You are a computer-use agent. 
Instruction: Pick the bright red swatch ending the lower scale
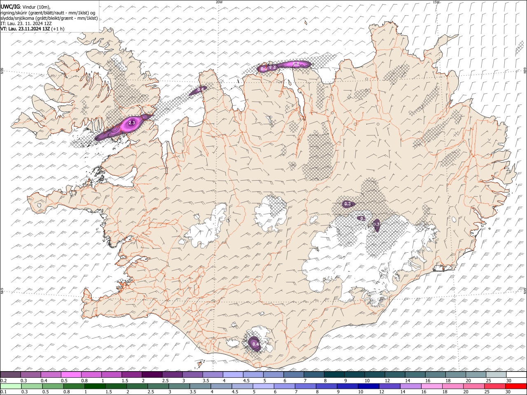516,386
